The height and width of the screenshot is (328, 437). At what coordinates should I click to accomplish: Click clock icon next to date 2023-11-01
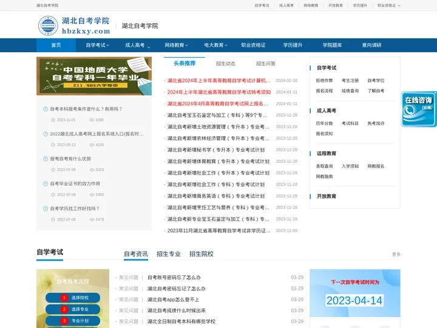(53, 120)
